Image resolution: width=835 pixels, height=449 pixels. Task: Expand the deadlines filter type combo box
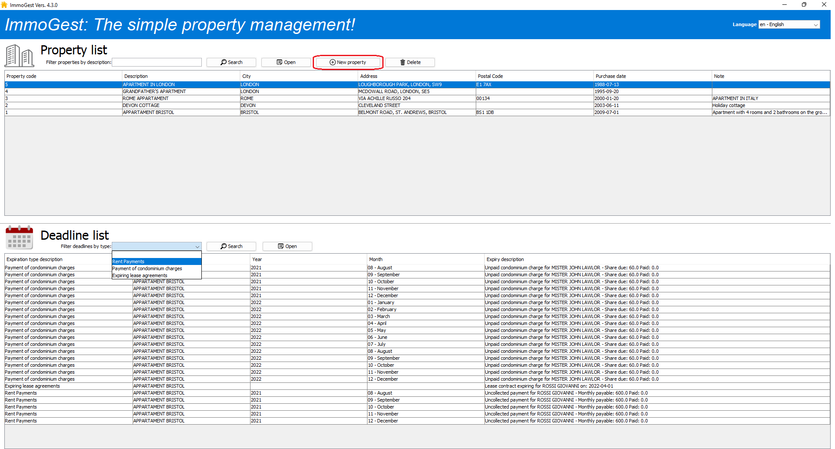coord(197,246)
